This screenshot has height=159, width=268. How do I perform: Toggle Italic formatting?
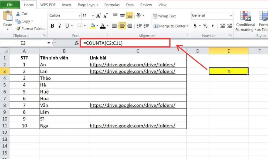click(x=60, y=26)
